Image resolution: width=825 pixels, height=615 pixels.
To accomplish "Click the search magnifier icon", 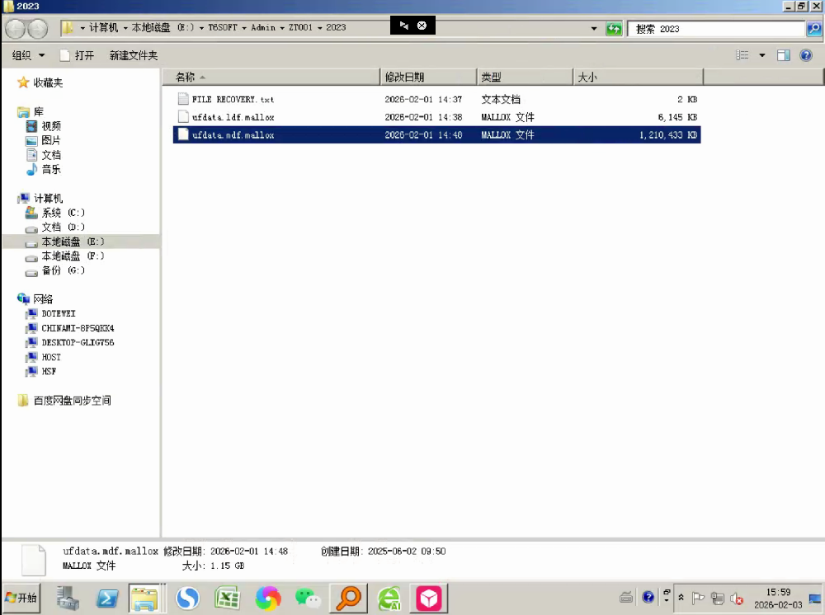I will pos(813,28).
